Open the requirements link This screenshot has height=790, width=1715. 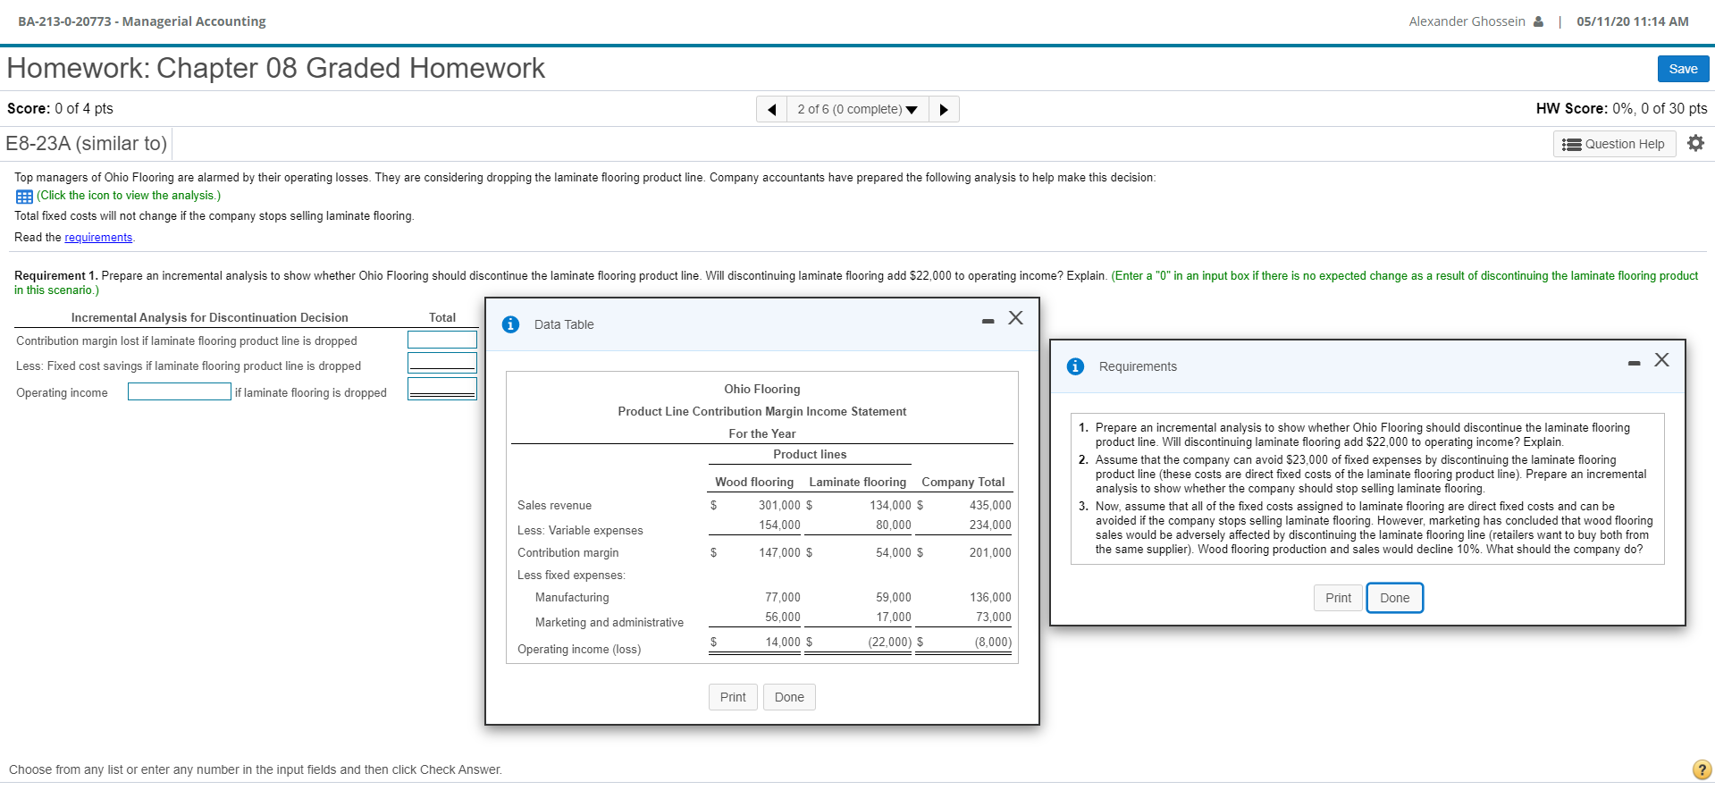(x=98, y=238)
